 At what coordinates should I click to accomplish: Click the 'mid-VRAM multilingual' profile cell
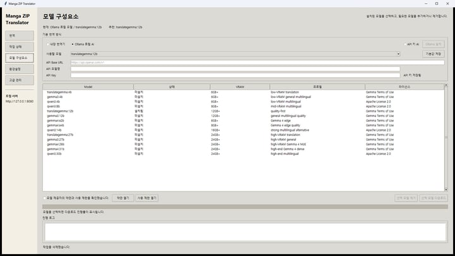tap(286, 107)
